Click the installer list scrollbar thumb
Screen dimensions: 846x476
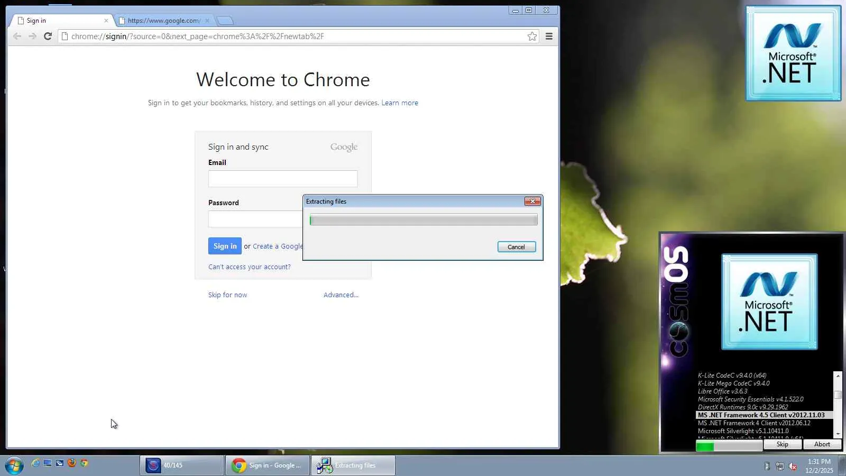(838, 395)
